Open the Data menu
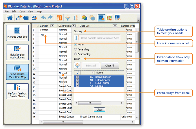The width and height of the screenshot is (196, 129). [x=22, y=11]
